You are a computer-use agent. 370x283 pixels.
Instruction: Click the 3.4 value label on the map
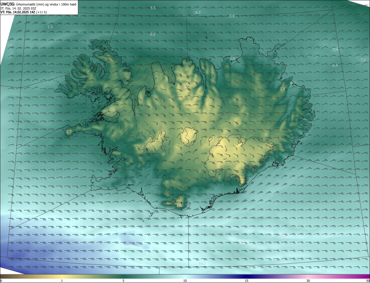282,89
